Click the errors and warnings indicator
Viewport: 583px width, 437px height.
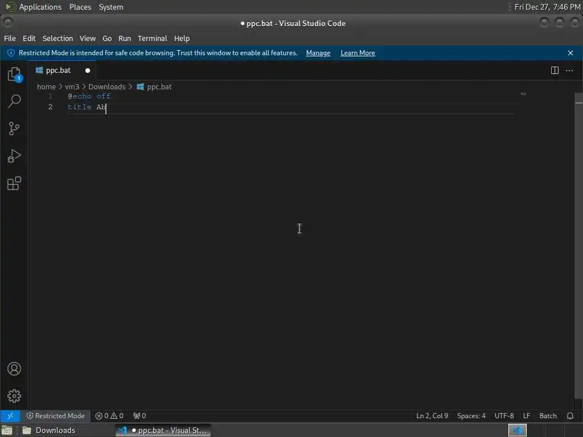pyautogui.click(x=109, y=415)
